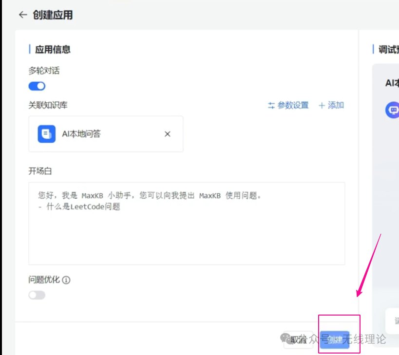This screenshot has height=355, width=399.
Task: Disable the 多轮对话 toggle
Action: 37,86
